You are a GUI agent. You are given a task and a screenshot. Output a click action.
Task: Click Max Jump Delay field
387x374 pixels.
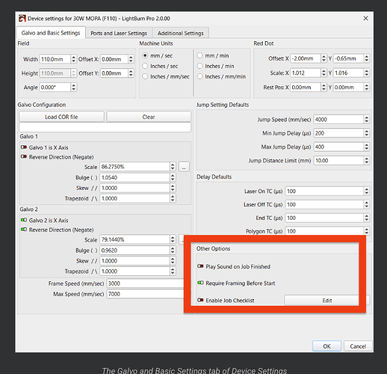tap(338, 147)
